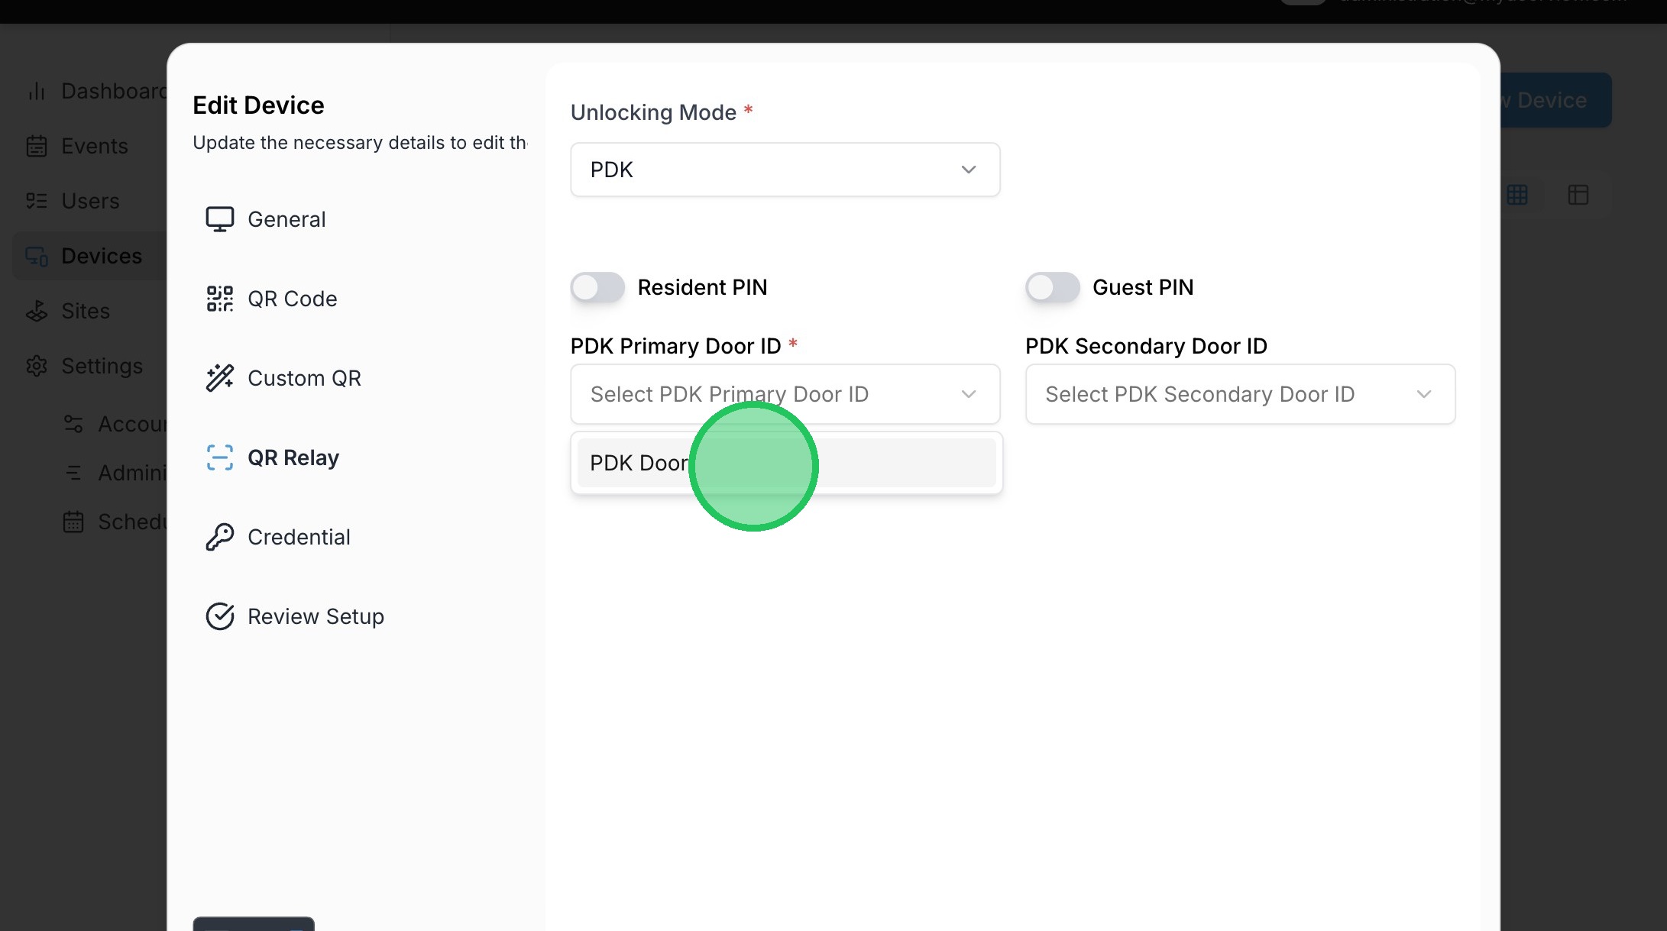The image size is (1667, 931).
Task: Click the grid view icon
Action: 1517,195
